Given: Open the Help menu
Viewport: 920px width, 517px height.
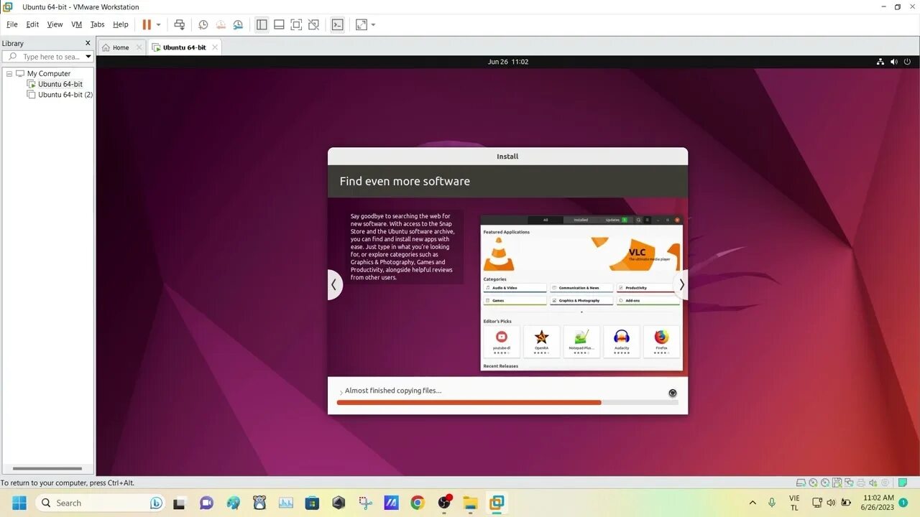Looking at the screenshot, I should [121, 24].
